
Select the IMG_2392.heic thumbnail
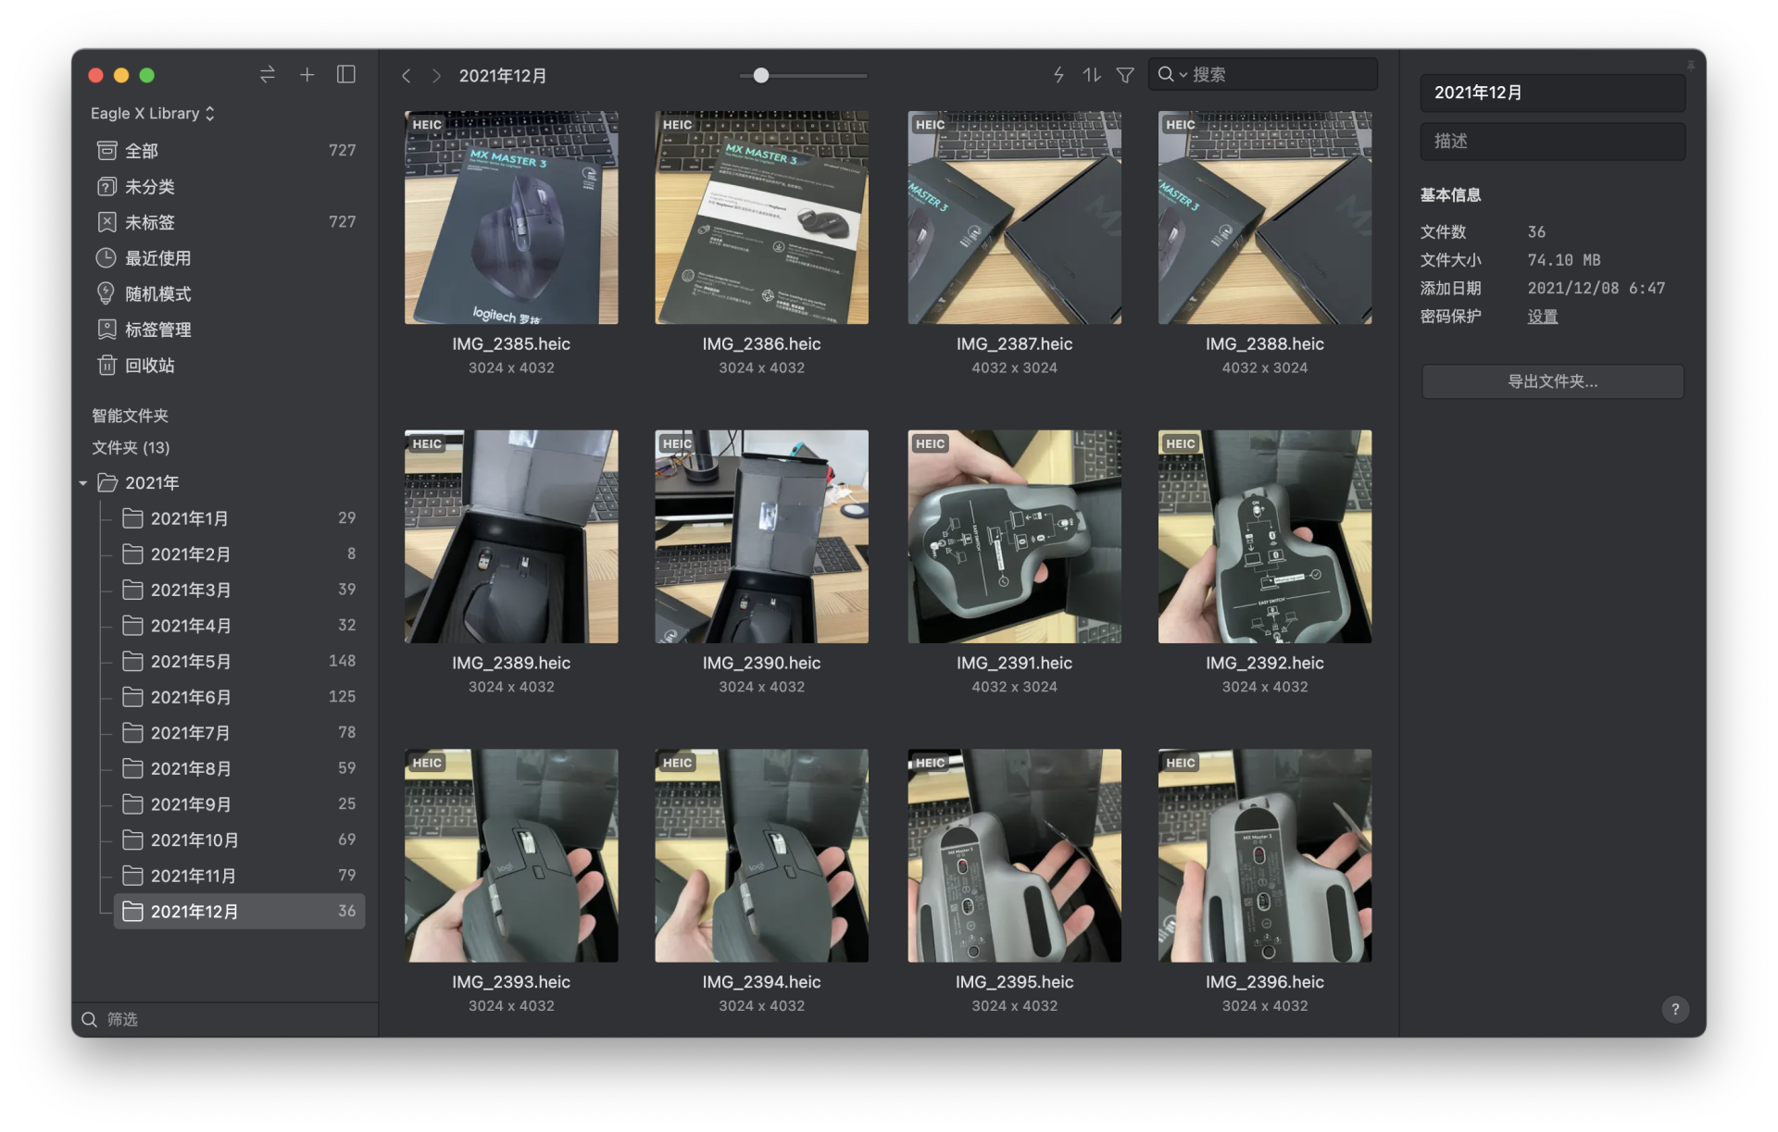point(1265,537)
